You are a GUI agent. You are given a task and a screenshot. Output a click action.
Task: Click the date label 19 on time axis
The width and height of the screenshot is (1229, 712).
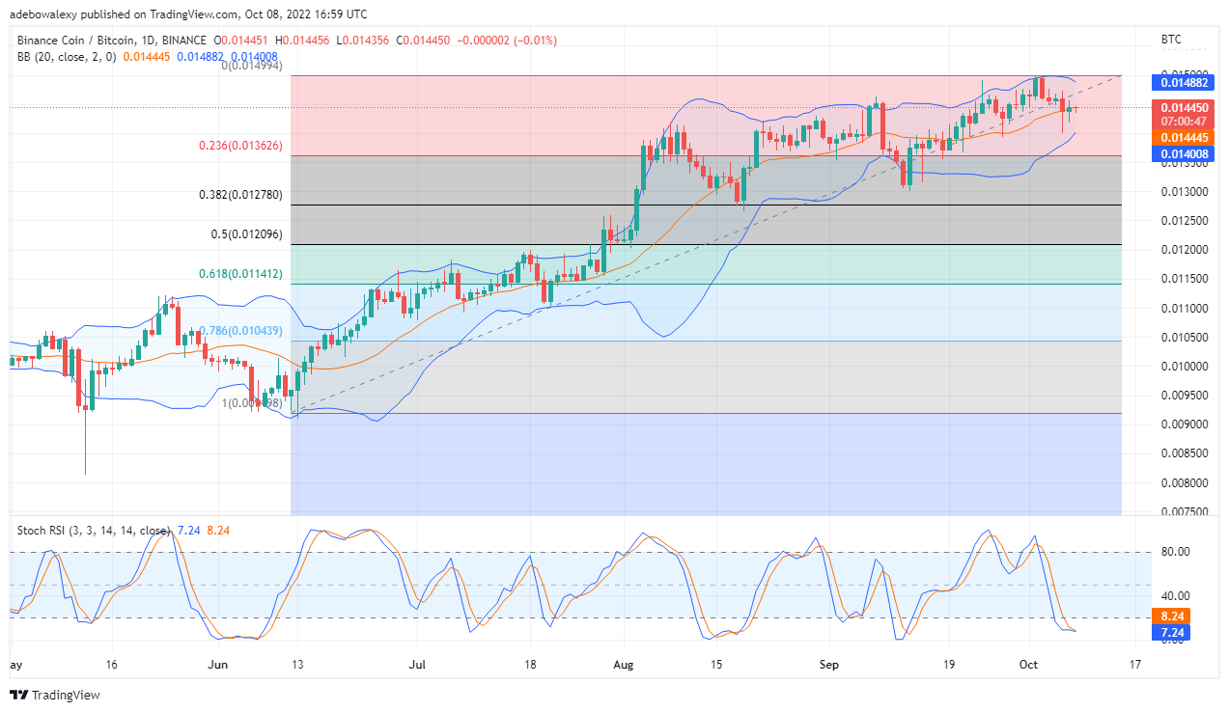(948, 665)
